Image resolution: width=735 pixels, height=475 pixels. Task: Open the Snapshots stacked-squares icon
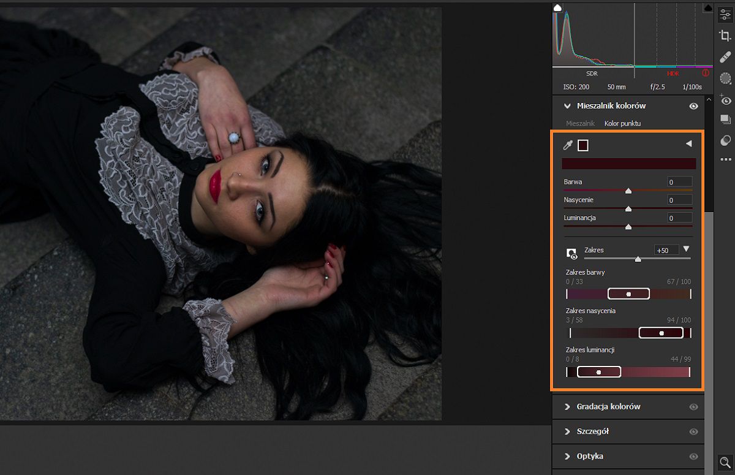click(x=725, y=120)
